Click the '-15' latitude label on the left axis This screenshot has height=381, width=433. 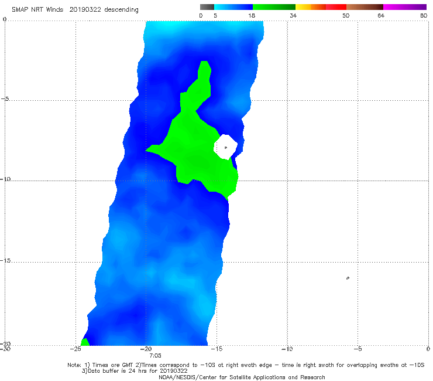[5, 261]
